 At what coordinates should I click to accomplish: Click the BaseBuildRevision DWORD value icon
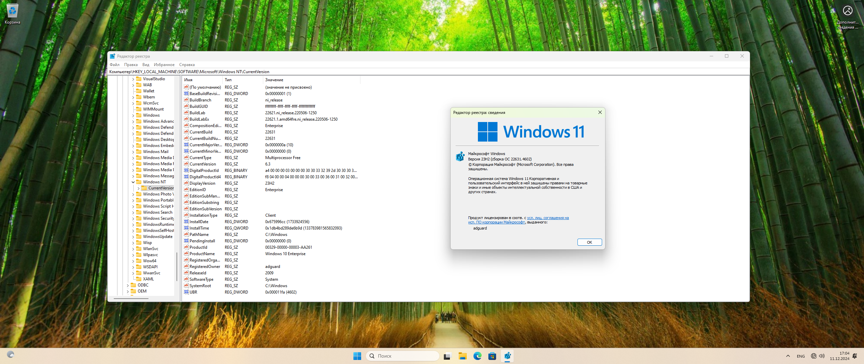(186, 93)
